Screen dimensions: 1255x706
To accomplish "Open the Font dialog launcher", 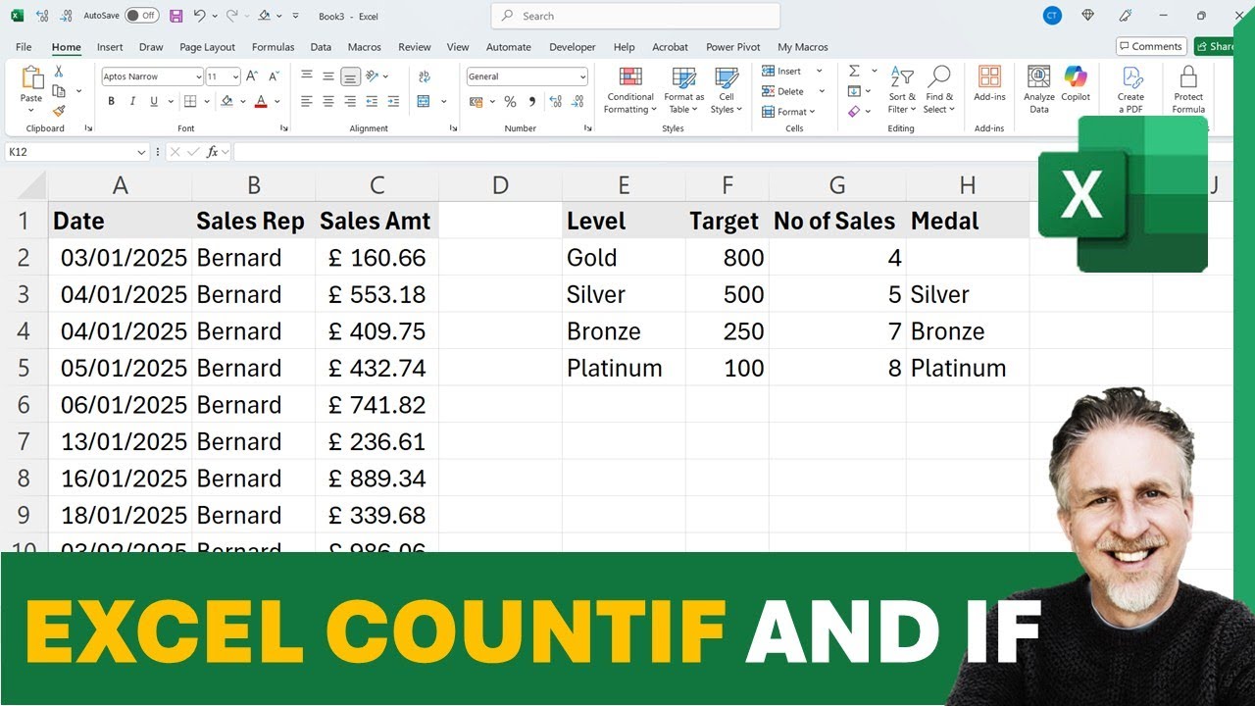I will (284, 128).
